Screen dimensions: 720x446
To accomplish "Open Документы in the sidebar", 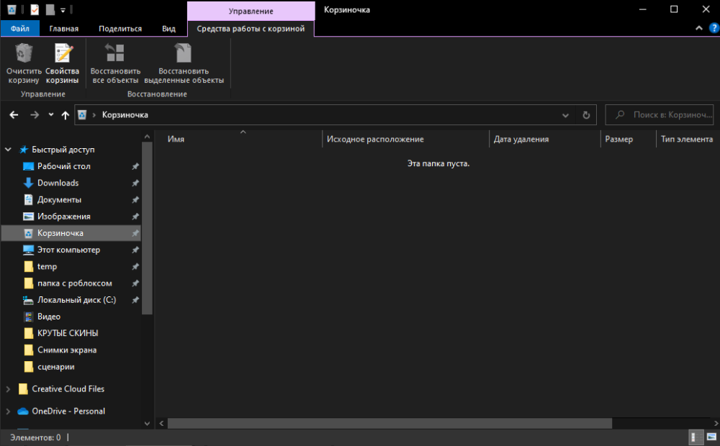I will 59,199.
